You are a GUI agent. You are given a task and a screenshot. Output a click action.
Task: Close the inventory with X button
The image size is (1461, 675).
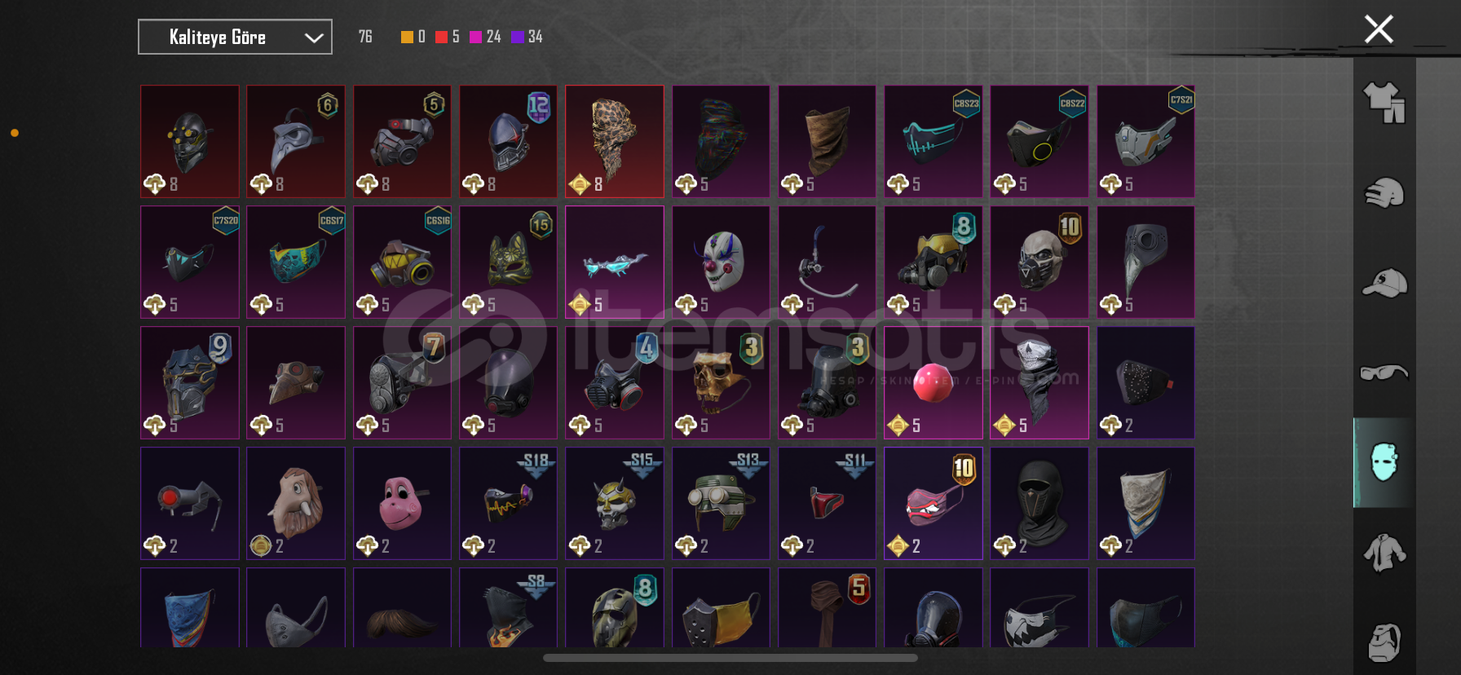pyautogui.click(x=1379, y=29)
